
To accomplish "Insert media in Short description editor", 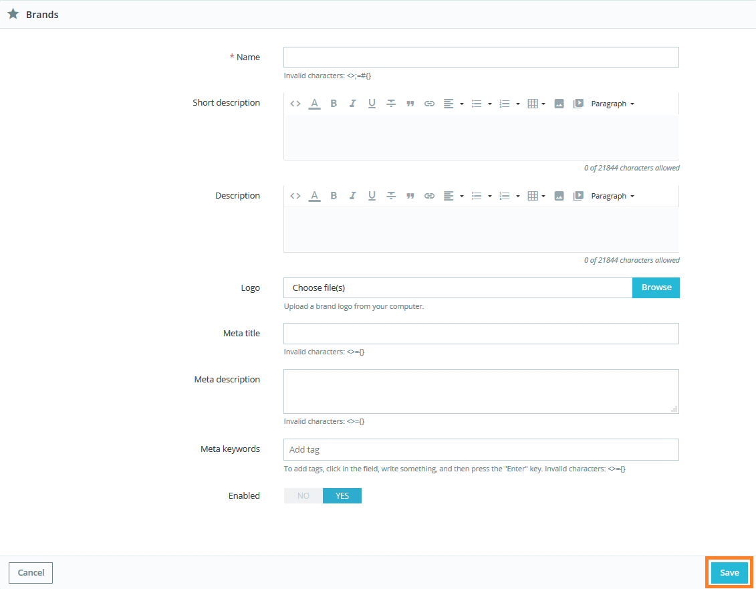I will 579,104.
